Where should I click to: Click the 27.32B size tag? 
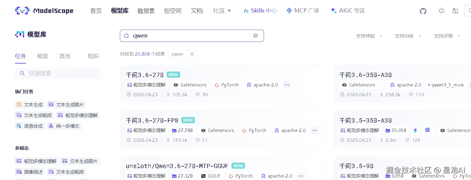click(182, 176)
